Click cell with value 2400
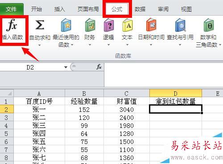The height and width of the screenshot is (164, 223). click(127, 118)
